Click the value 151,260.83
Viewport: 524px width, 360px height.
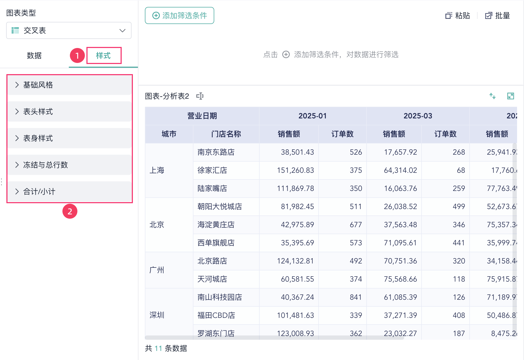coord(295,170)
